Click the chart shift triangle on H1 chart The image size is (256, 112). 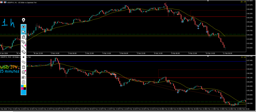pyautogui.click(x=208, y=1)
